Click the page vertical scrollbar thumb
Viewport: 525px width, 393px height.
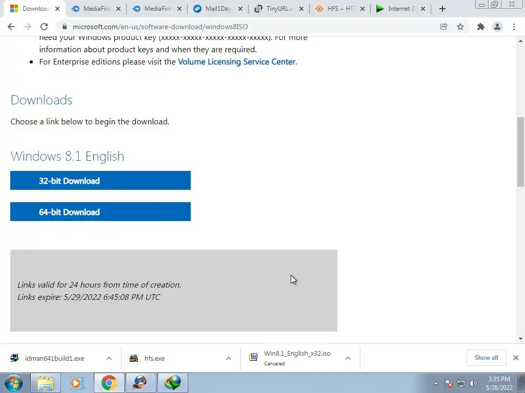pos(520,151)
